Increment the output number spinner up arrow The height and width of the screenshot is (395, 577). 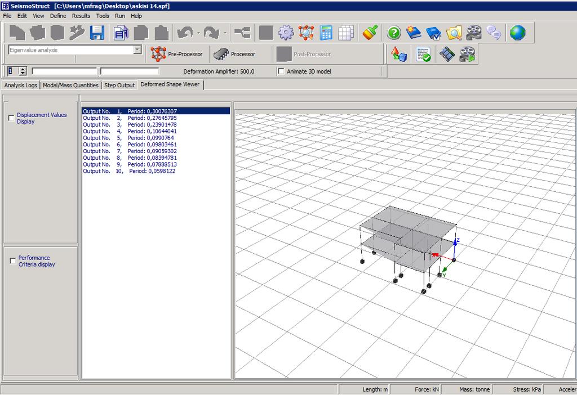pyautogui.click(x=23, y=69)
